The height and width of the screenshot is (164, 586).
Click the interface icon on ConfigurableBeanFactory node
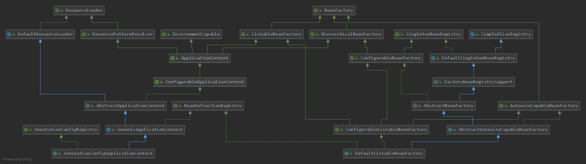point(352,58)
